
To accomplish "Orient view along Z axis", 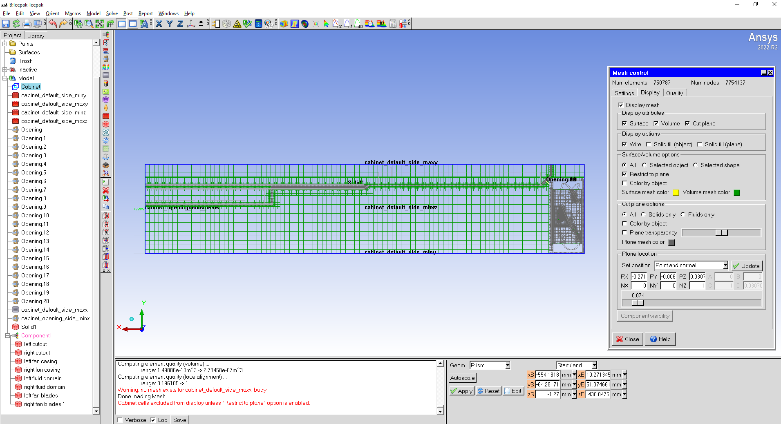I will (180, 24).
